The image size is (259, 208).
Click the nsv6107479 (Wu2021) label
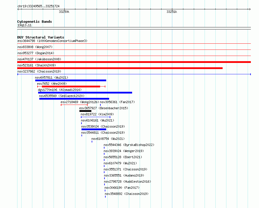[x=120, y=163]
